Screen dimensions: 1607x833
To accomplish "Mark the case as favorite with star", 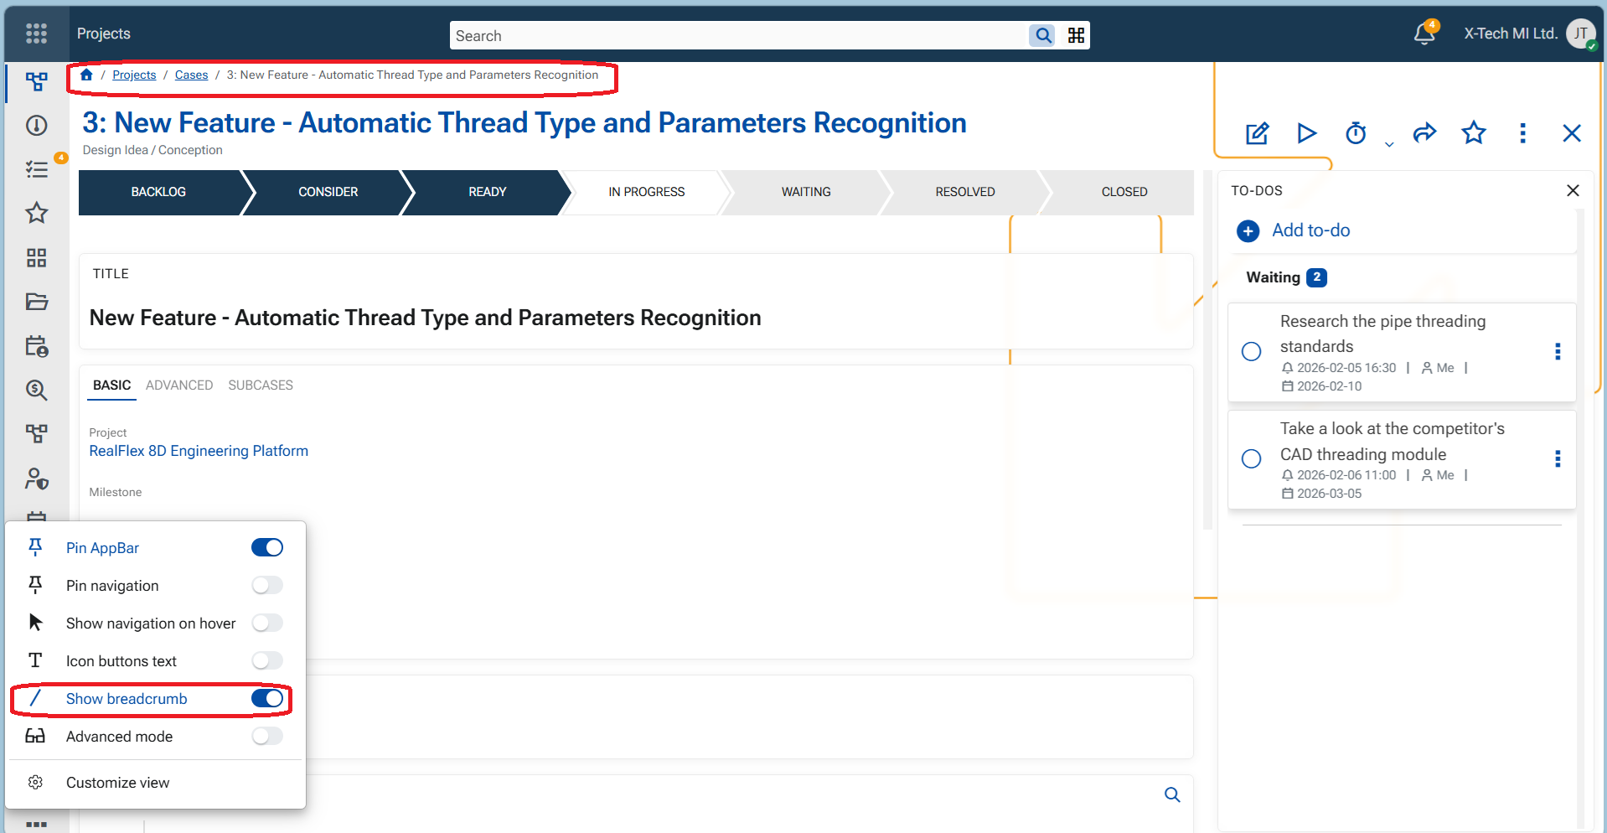I will click(x=1474, y=133).
